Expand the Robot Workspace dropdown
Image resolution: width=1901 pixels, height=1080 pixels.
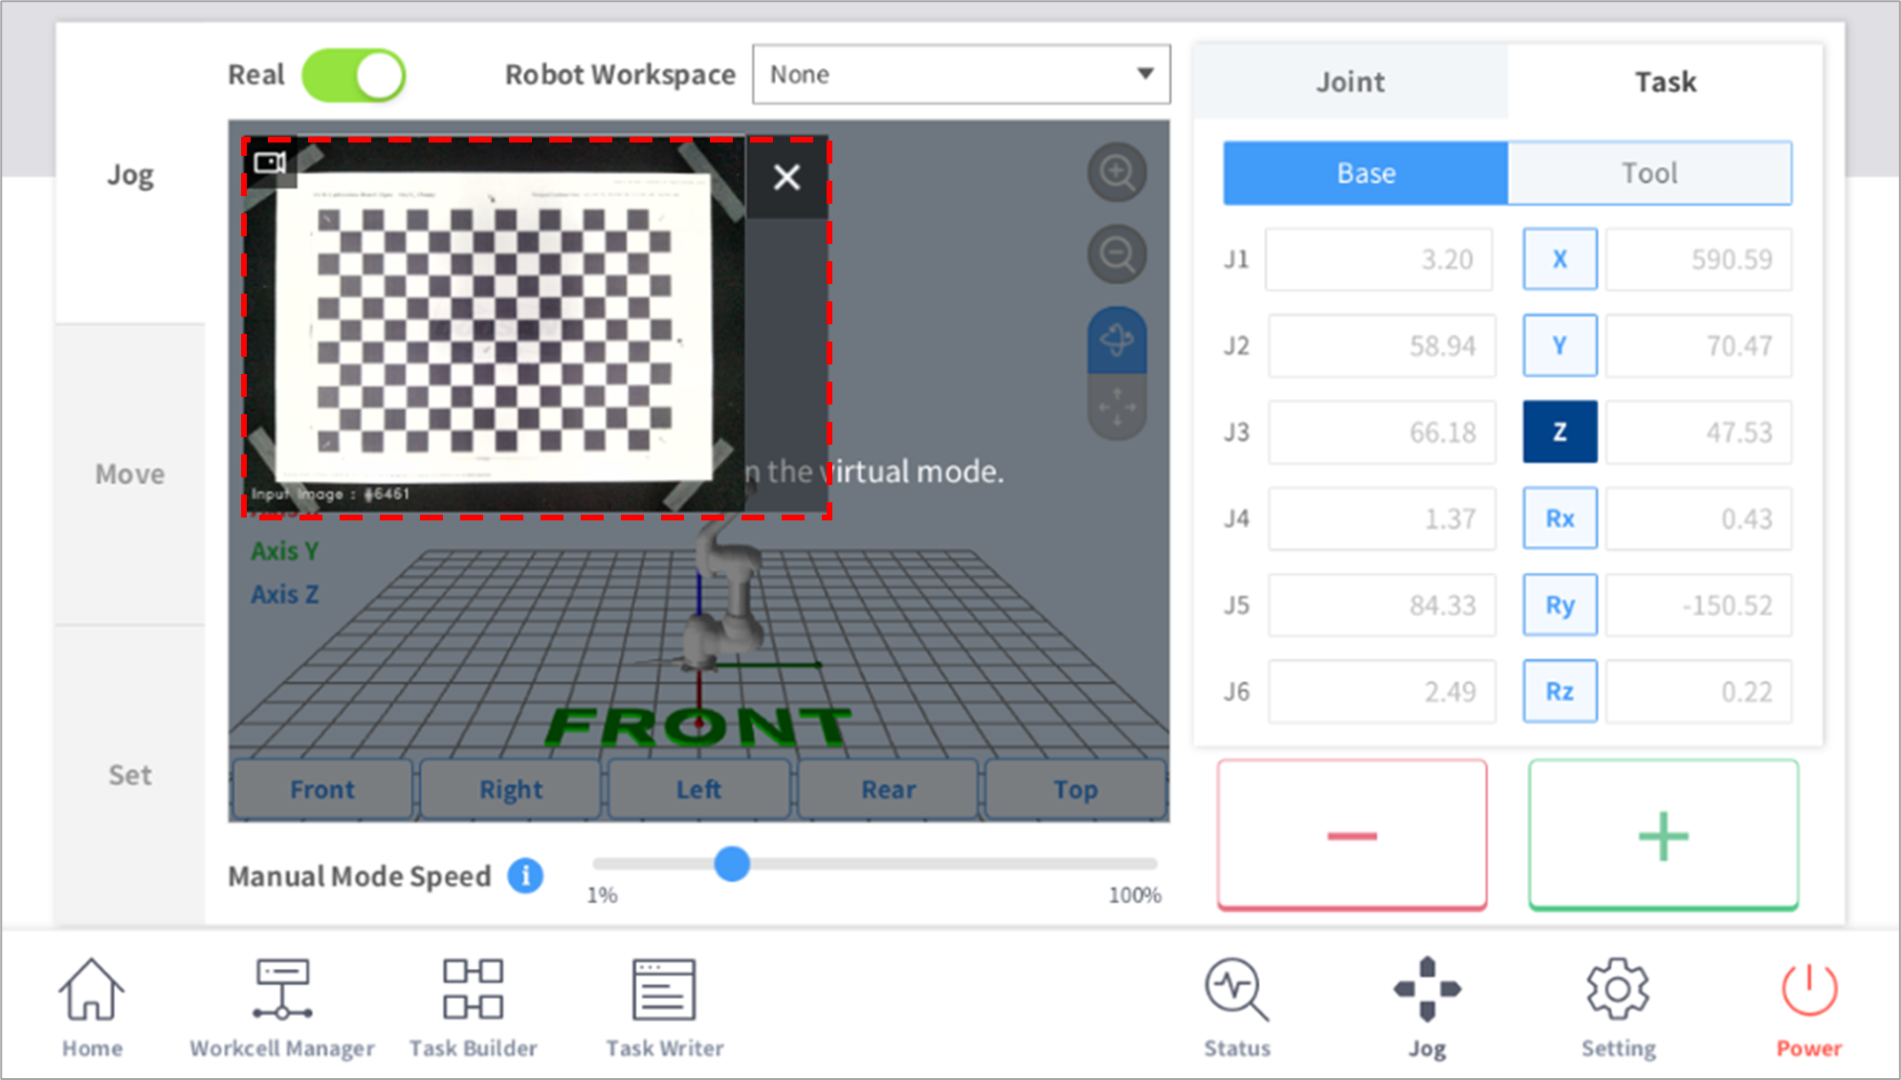click(961, 75)
